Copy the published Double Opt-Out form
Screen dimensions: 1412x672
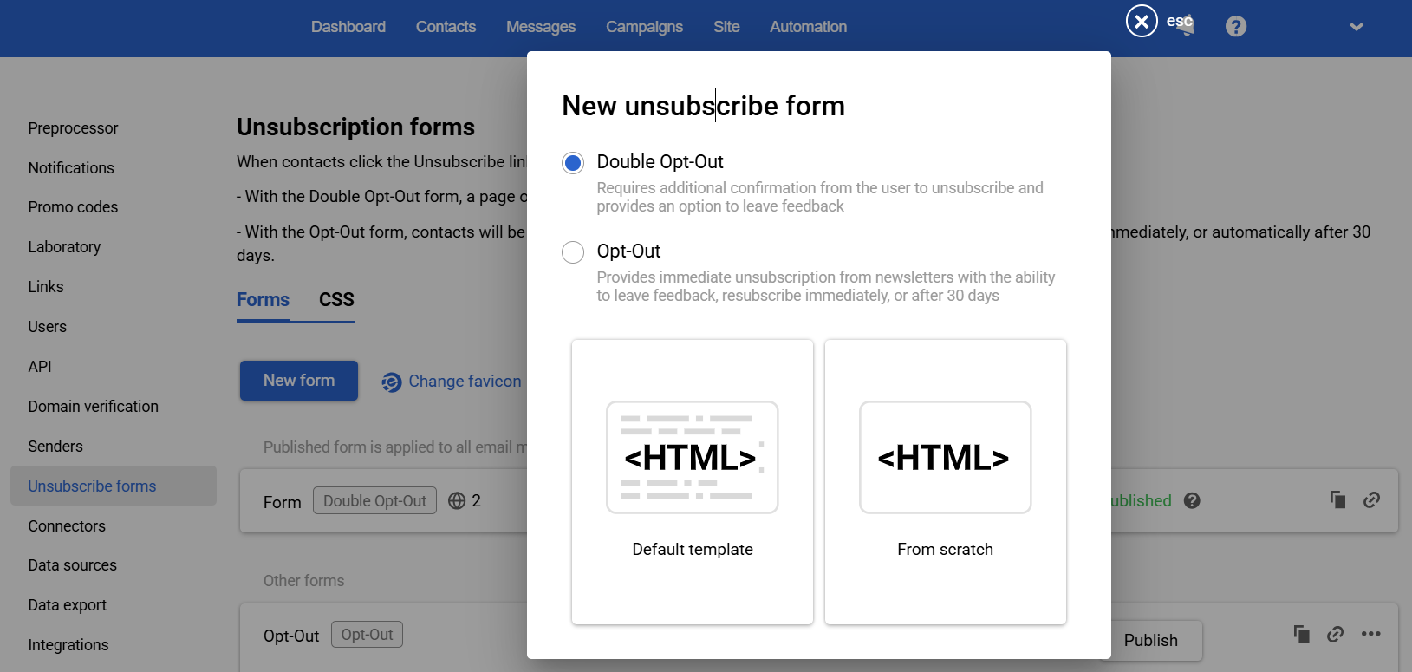[x=1337, y=499]
